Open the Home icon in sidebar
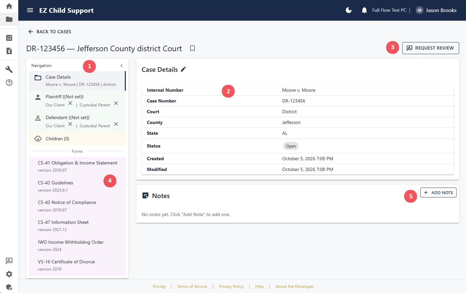Screen dimensions: 466x293 [x=9, y=6]
